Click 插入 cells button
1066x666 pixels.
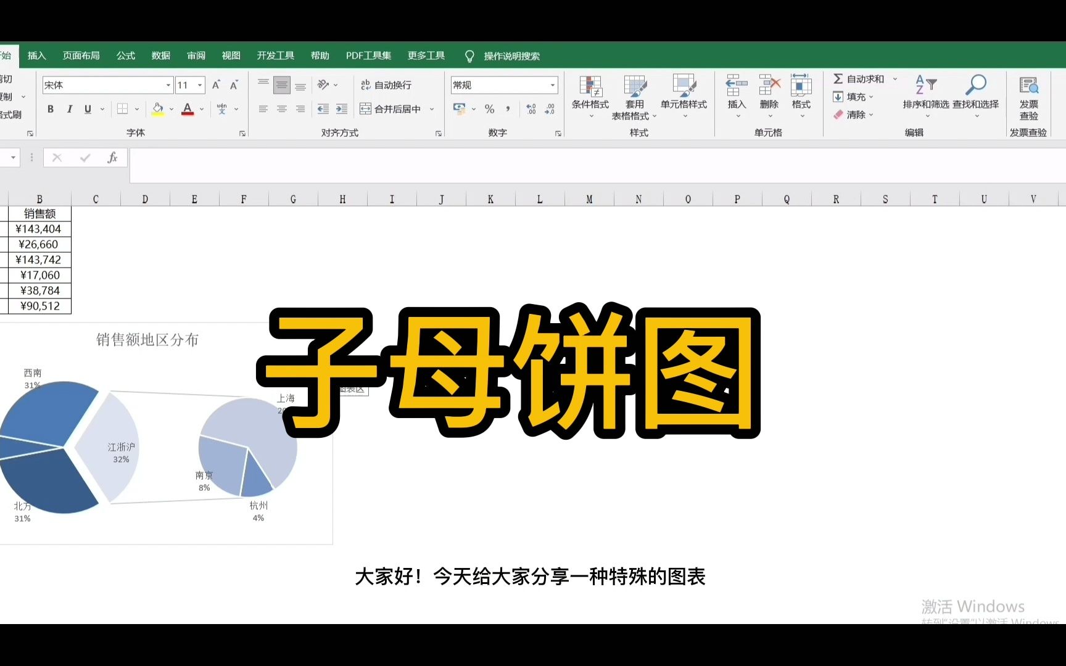point(737,96)
